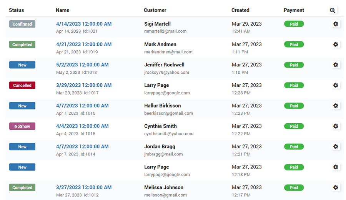346x200 pixels.
Task: Open booking 4/14/2023 12:00:00 AM link
Action: click(x=84, y=24)
